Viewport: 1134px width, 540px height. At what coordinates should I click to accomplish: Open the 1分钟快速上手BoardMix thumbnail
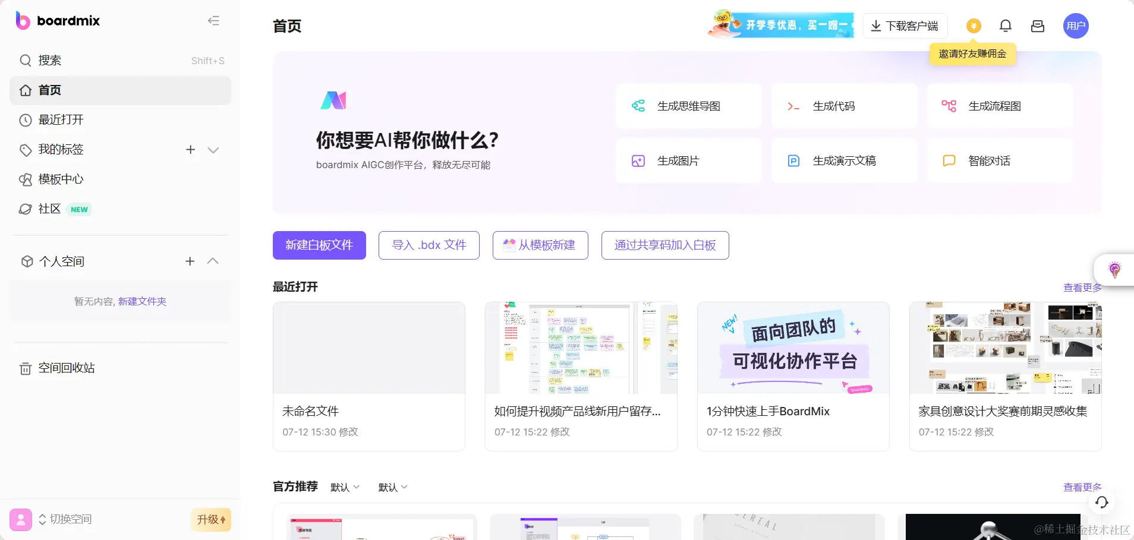793,348
